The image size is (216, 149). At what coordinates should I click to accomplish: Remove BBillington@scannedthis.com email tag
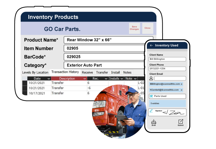point(181,84)
